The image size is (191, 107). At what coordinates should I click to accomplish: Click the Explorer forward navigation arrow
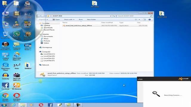coord(42,16)
